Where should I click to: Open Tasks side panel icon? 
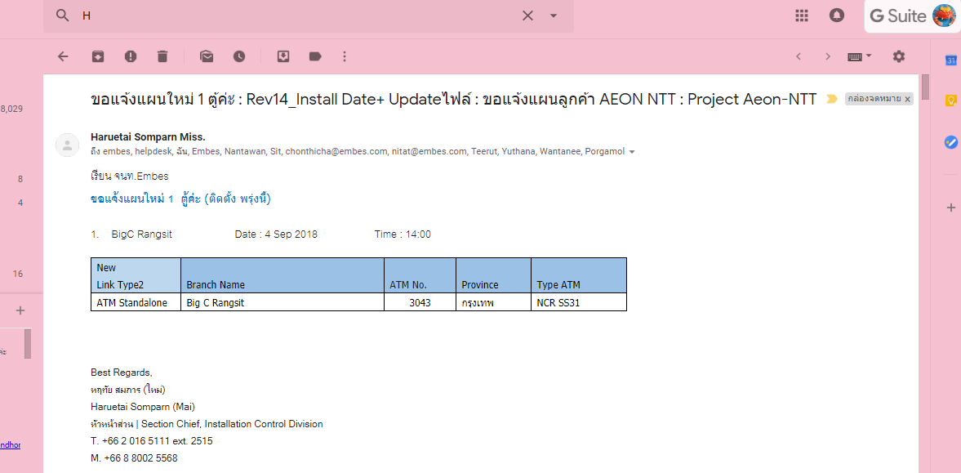click(950, 142)
